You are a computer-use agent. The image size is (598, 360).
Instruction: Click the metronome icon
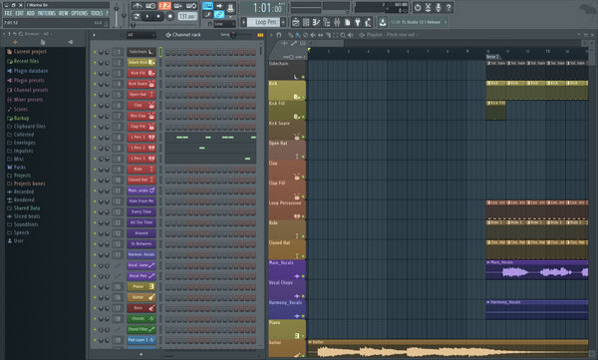point(138,6)
